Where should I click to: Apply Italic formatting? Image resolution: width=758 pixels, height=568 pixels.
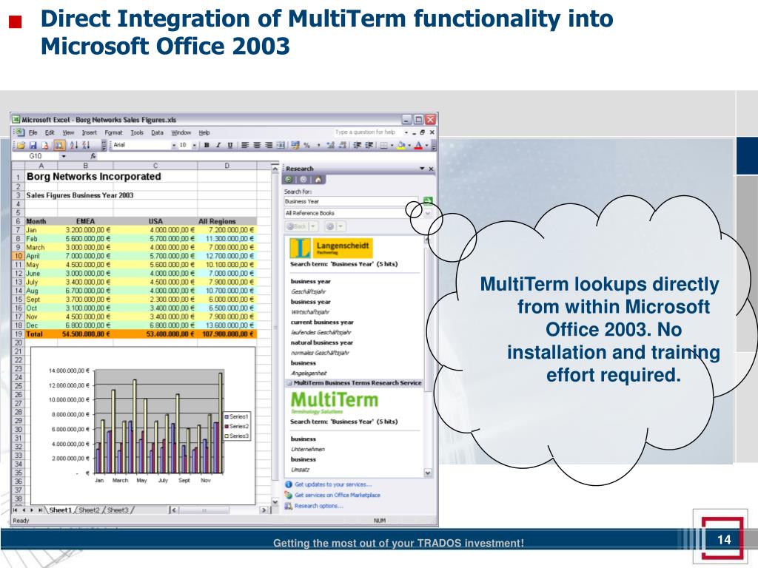click(218, 145)
